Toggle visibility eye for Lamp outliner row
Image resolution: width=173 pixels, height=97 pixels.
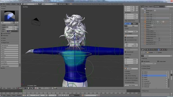point(170,29)
